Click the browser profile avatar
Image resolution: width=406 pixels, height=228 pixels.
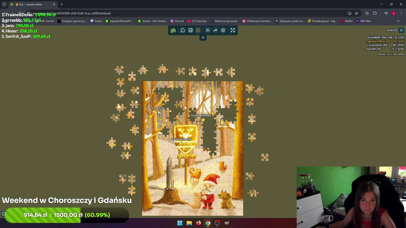[394, 13]
